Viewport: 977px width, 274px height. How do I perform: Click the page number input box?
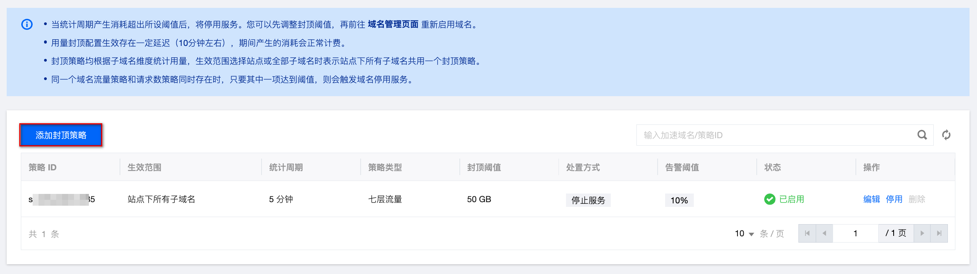pos(855,234)
